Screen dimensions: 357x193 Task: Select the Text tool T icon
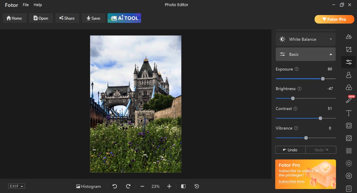pos(349,113)
